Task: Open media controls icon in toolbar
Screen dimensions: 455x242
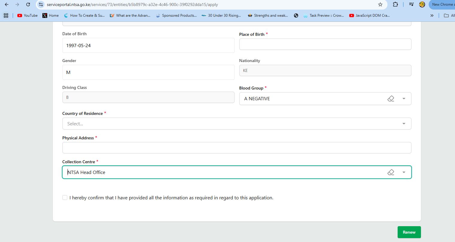Action: [x=411, y=4]
